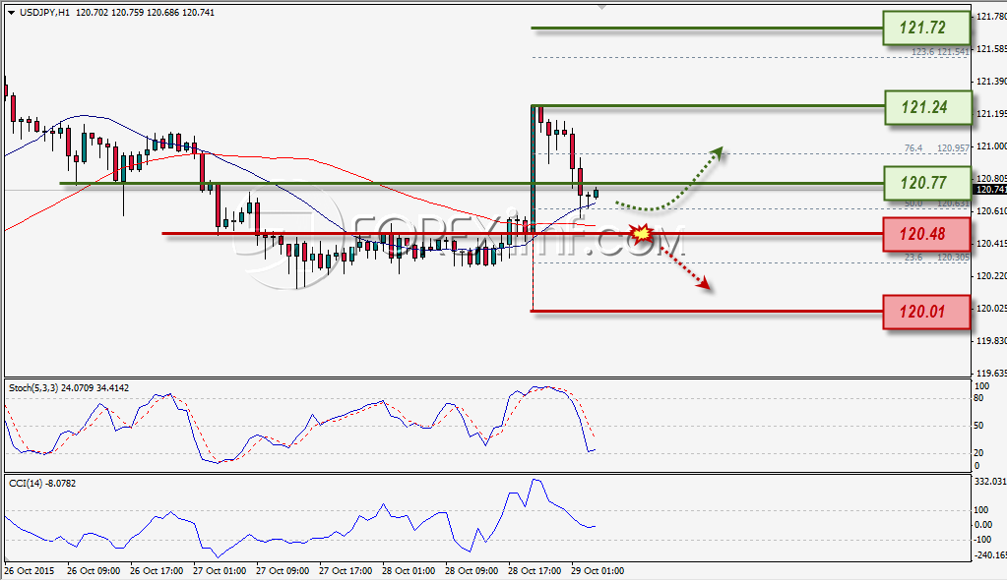Click the 119.830 price scale value
Image resolution: width=1007 pixels, height=581 pixels.
coord(991,341)
